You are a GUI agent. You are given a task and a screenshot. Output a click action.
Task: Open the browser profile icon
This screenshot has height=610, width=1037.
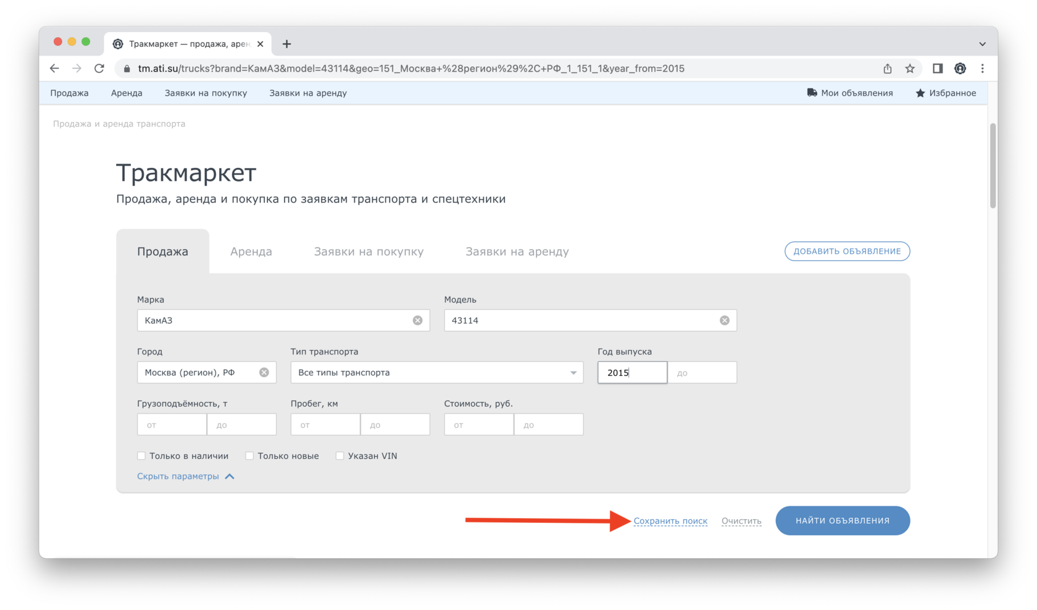[x=960, y=69]
